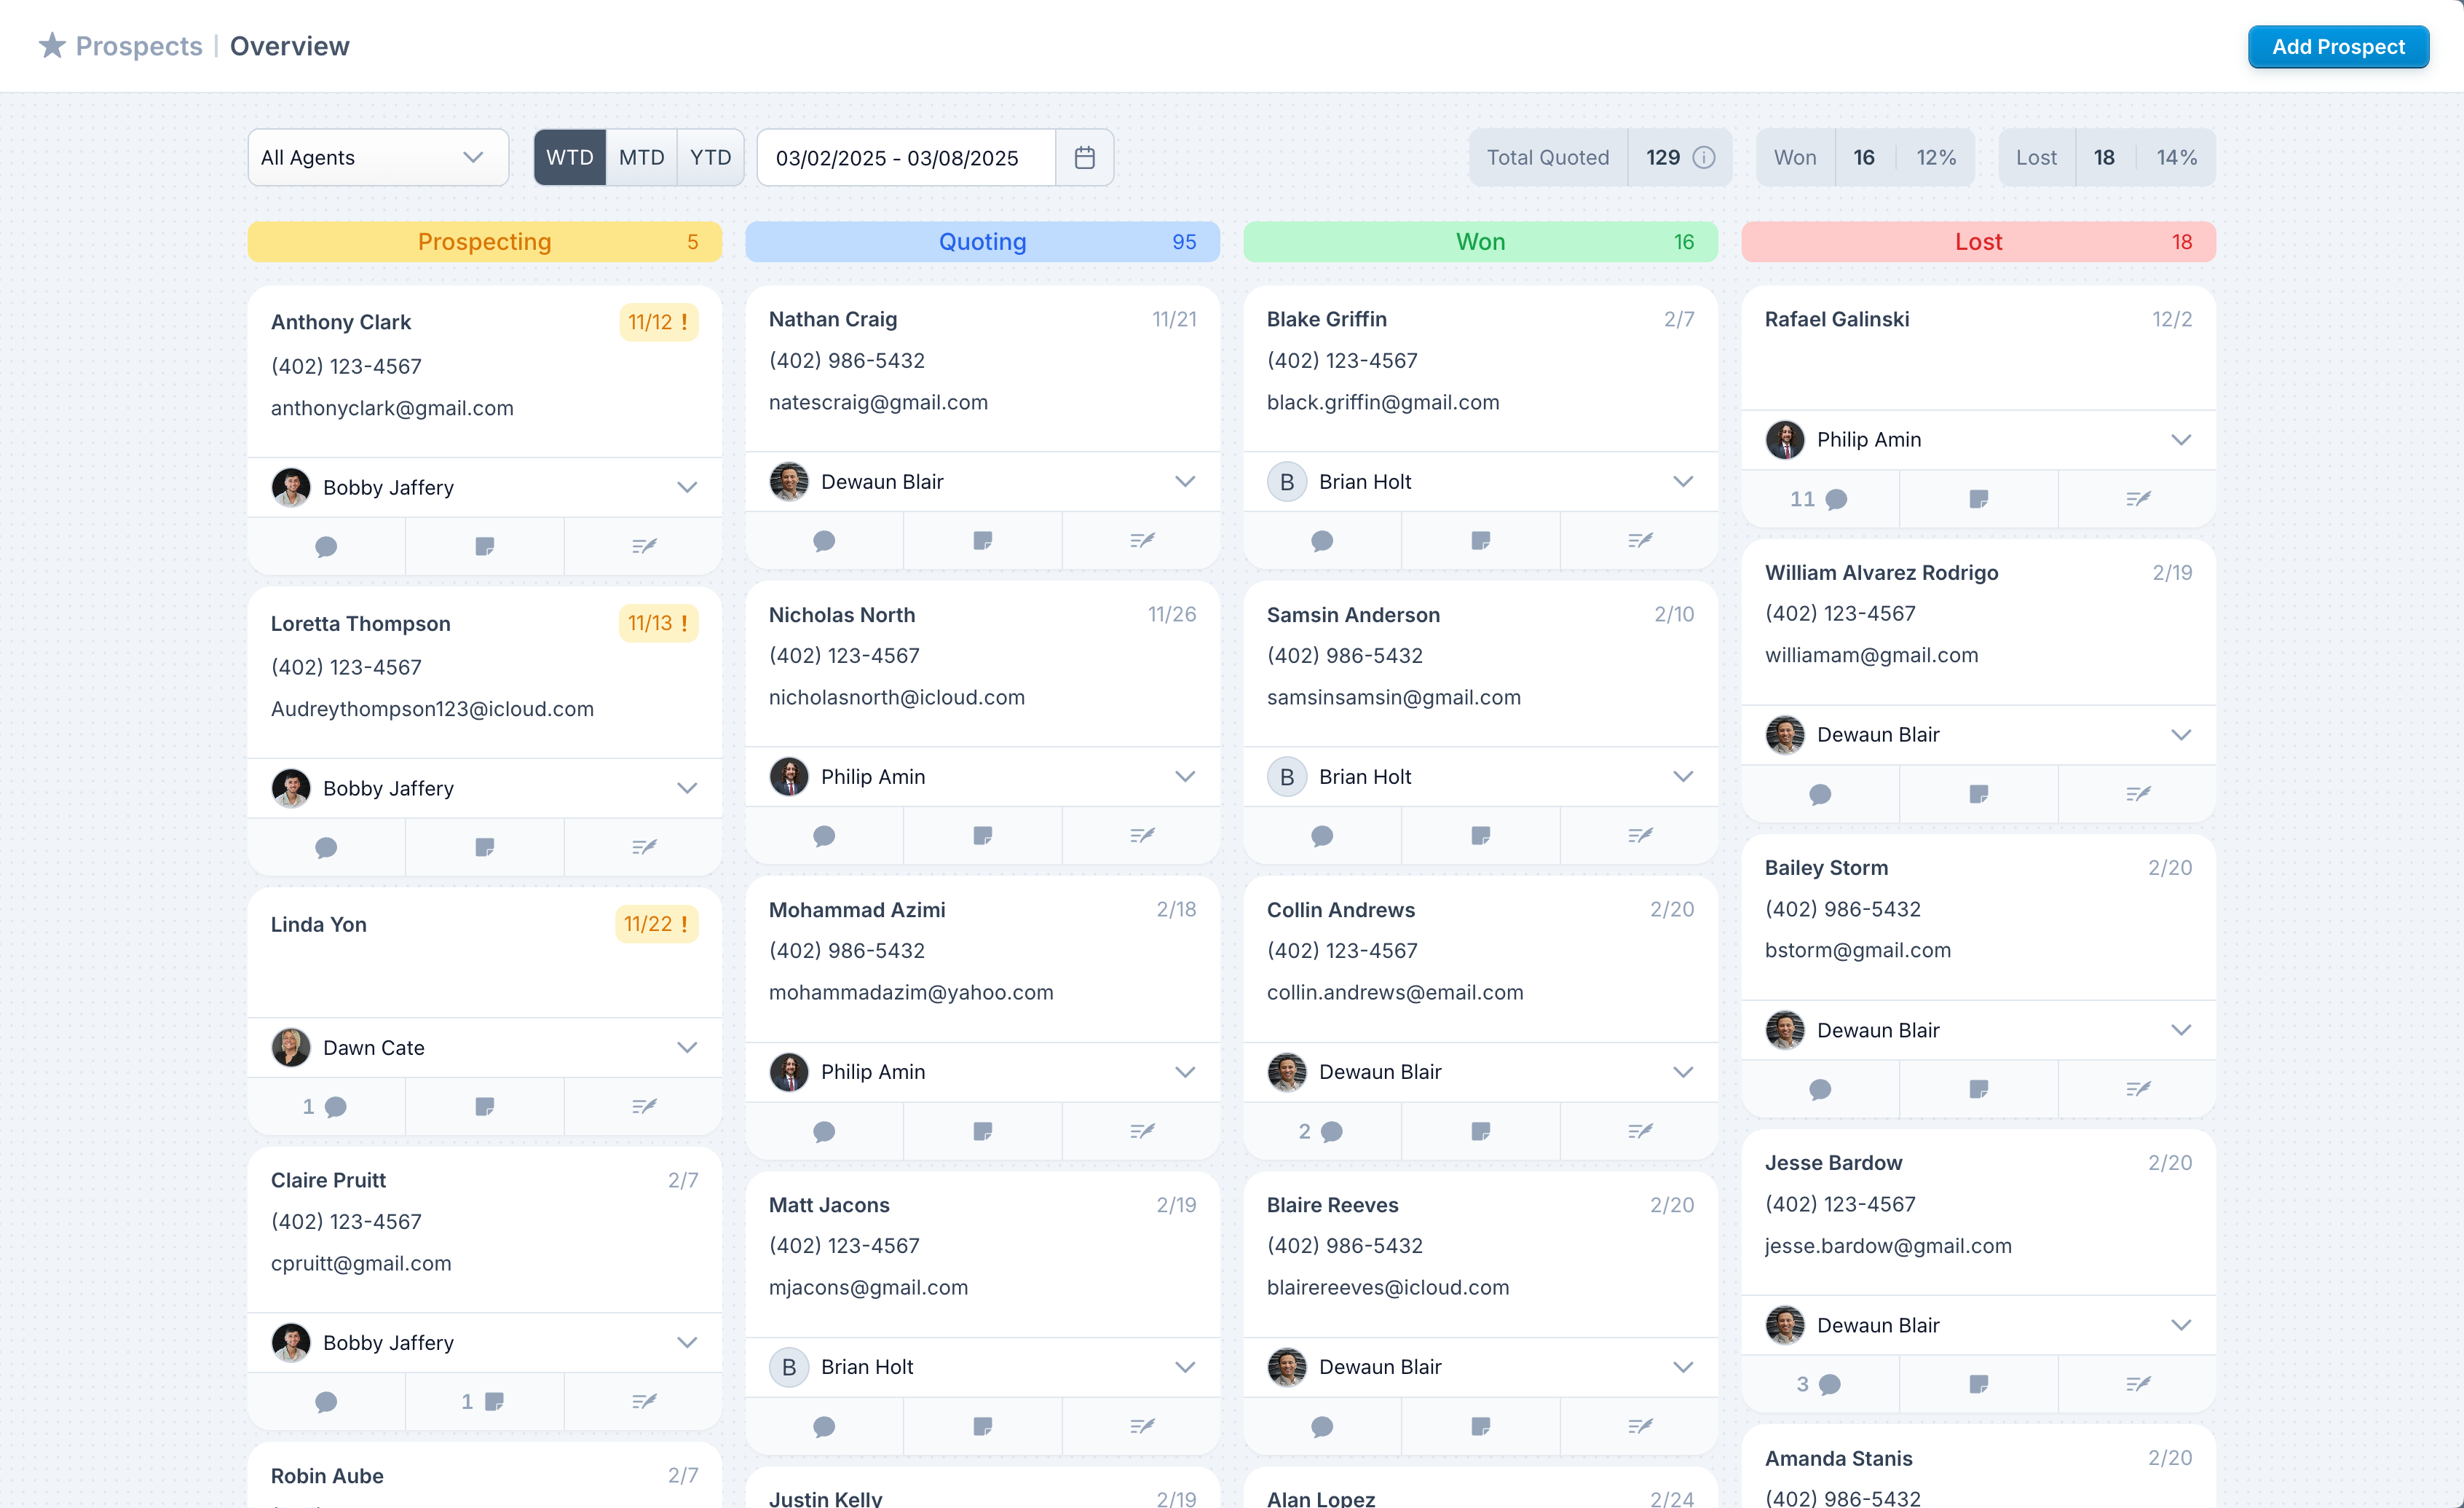Click email anthonyclark@gmail.com
This screenshot has height=1508, width=2464.
click(x=392, y=408)
